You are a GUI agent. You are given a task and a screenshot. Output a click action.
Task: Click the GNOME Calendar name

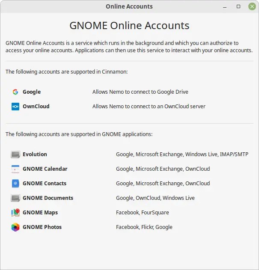point(45,169)
